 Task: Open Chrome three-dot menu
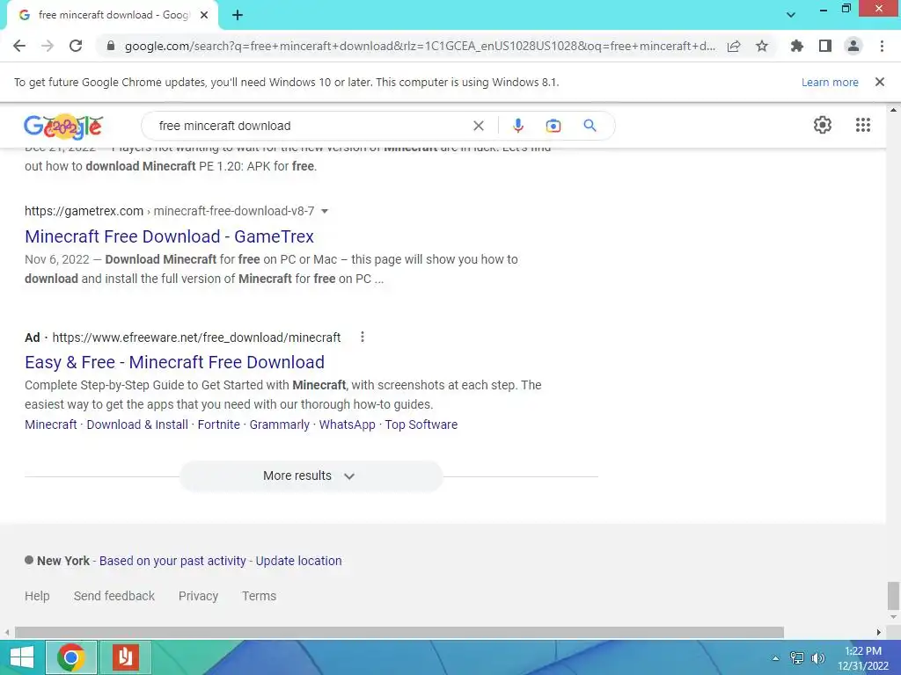tap(882, 46)
